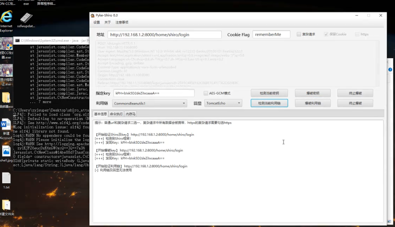The height and width of the screenshot is (227, 395).
Task: Open the 设置 menu
Action: click(97, 22)
